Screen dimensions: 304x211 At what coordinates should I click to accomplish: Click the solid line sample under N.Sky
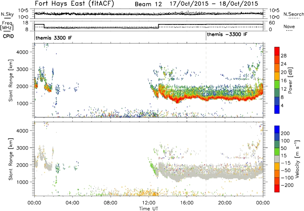coord(7,18)
